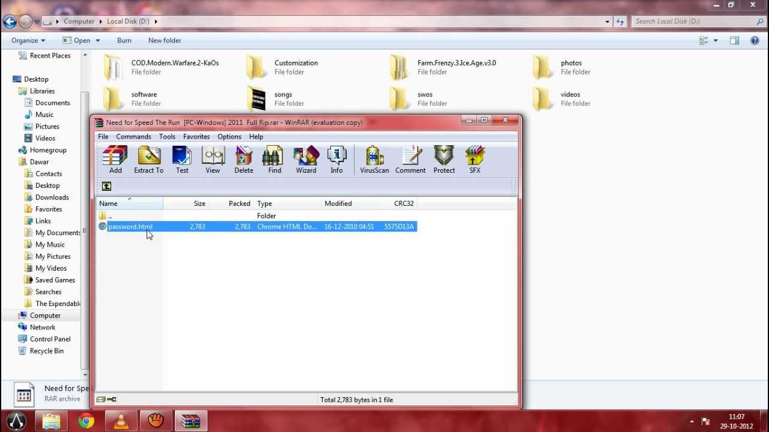Open the change-view dropdown arrow in Explorer
Image resolution: width=769 pixels, height=432 pixels.
[716, 40]
